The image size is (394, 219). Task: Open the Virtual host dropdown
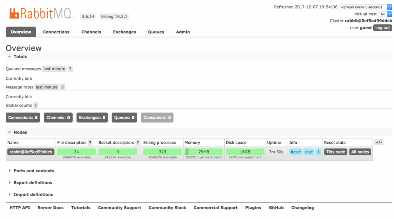point(385,14)
